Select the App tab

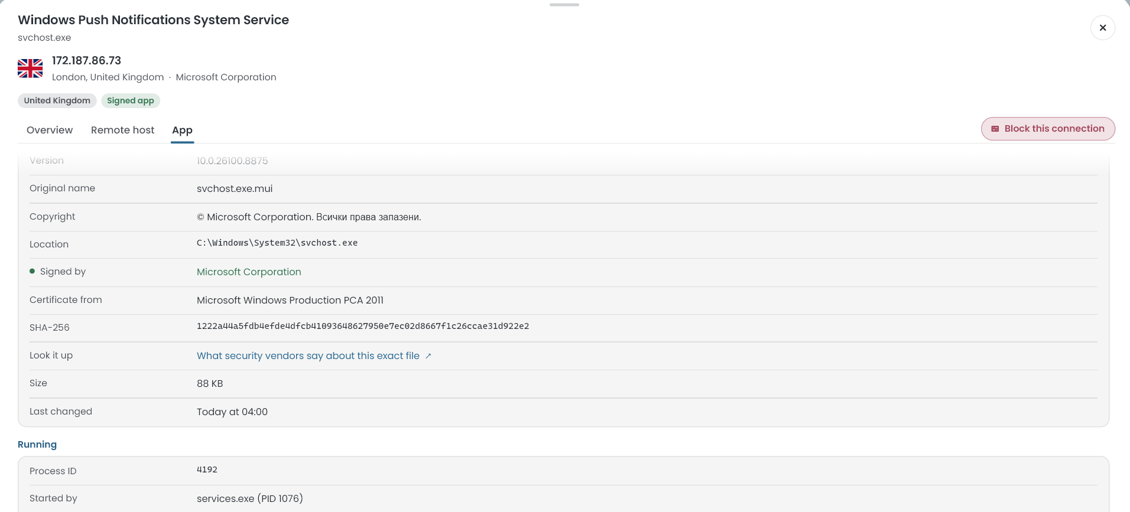click(x=182, y=130)
